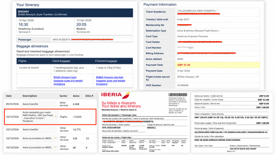Click the barcode on the Iberia ticket

click(178, 95)
